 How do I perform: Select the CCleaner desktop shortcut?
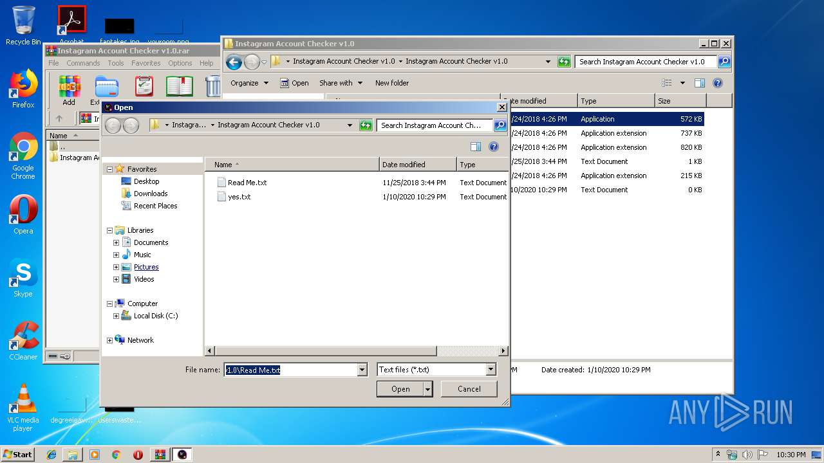coord(23,341)
